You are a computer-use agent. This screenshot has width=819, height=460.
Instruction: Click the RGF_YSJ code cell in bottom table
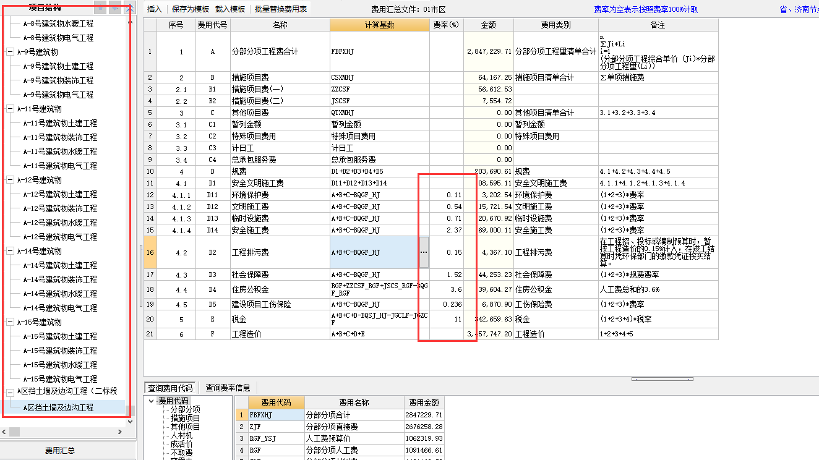pyautogui.click(x=276, y=438)
